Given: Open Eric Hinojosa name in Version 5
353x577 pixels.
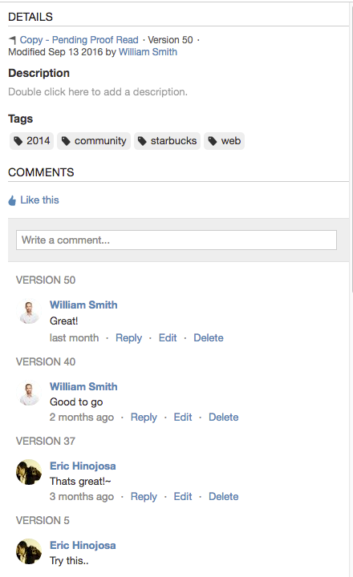Looking at the screenshot, I should click(x=83, y=546).
